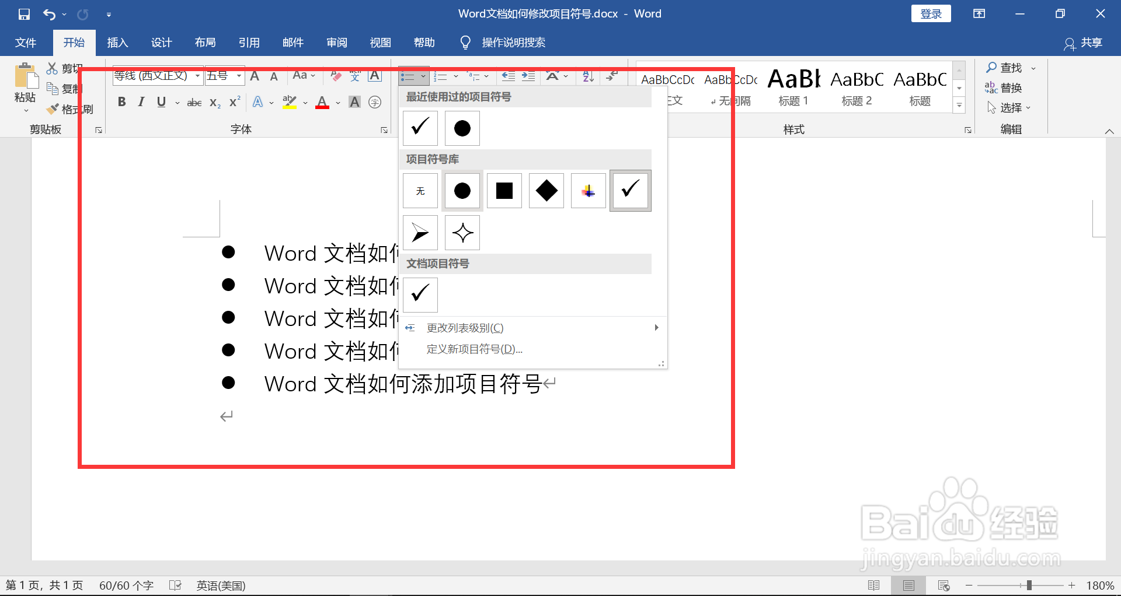Click the multilevel list icon
Image resolution: width=1121 pixels, height=596 pixels.
coord(473,76)
